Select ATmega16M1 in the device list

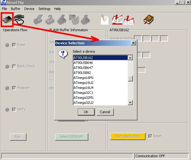100,78
